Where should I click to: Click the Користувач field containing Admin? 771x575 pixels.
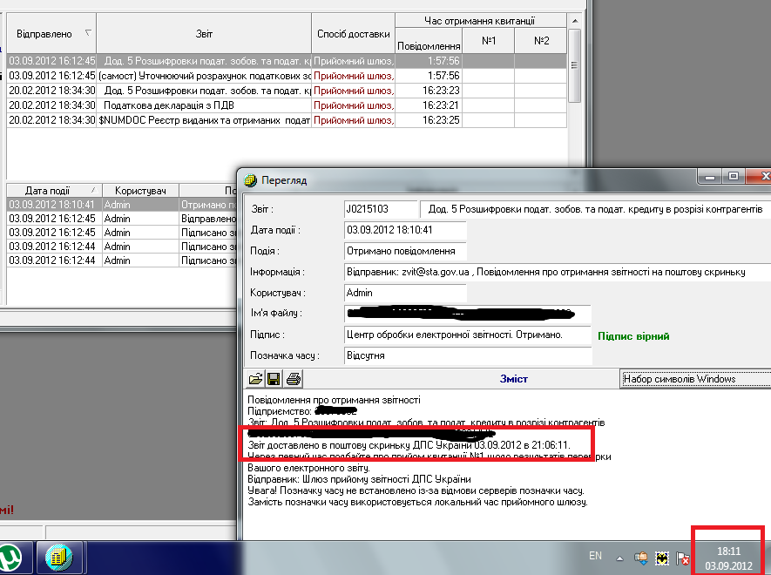coord(404,293)
